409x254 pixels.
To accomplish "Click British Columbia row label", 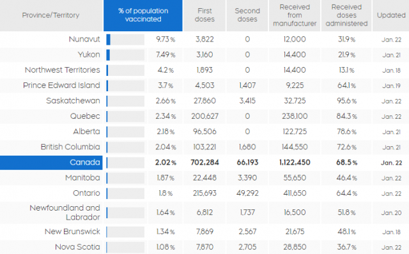I will 70,147.
